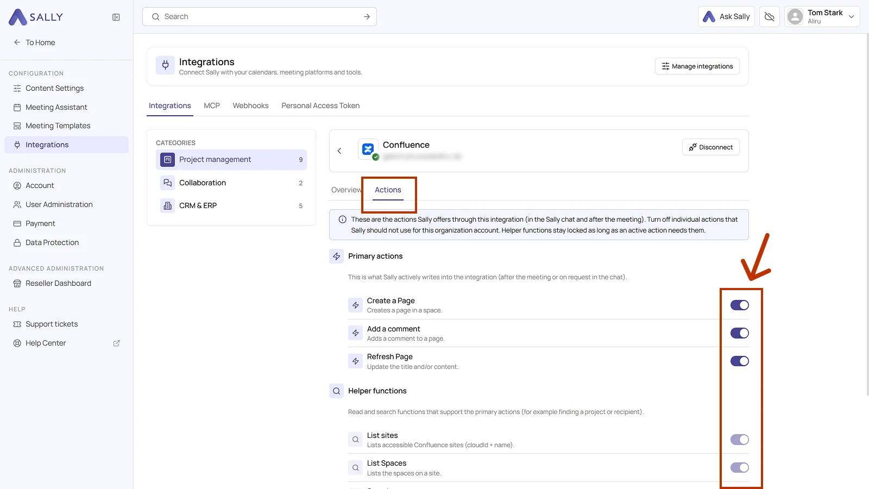
Task: Click the List sites search icon
Action: tap(356, 440)
